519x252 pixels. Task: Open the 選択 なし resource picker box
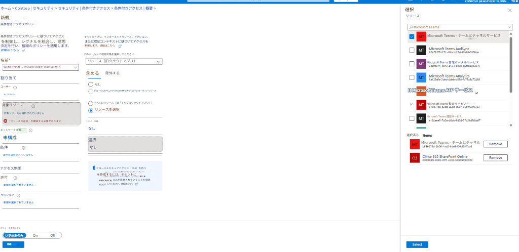click(x=125, y=144)
